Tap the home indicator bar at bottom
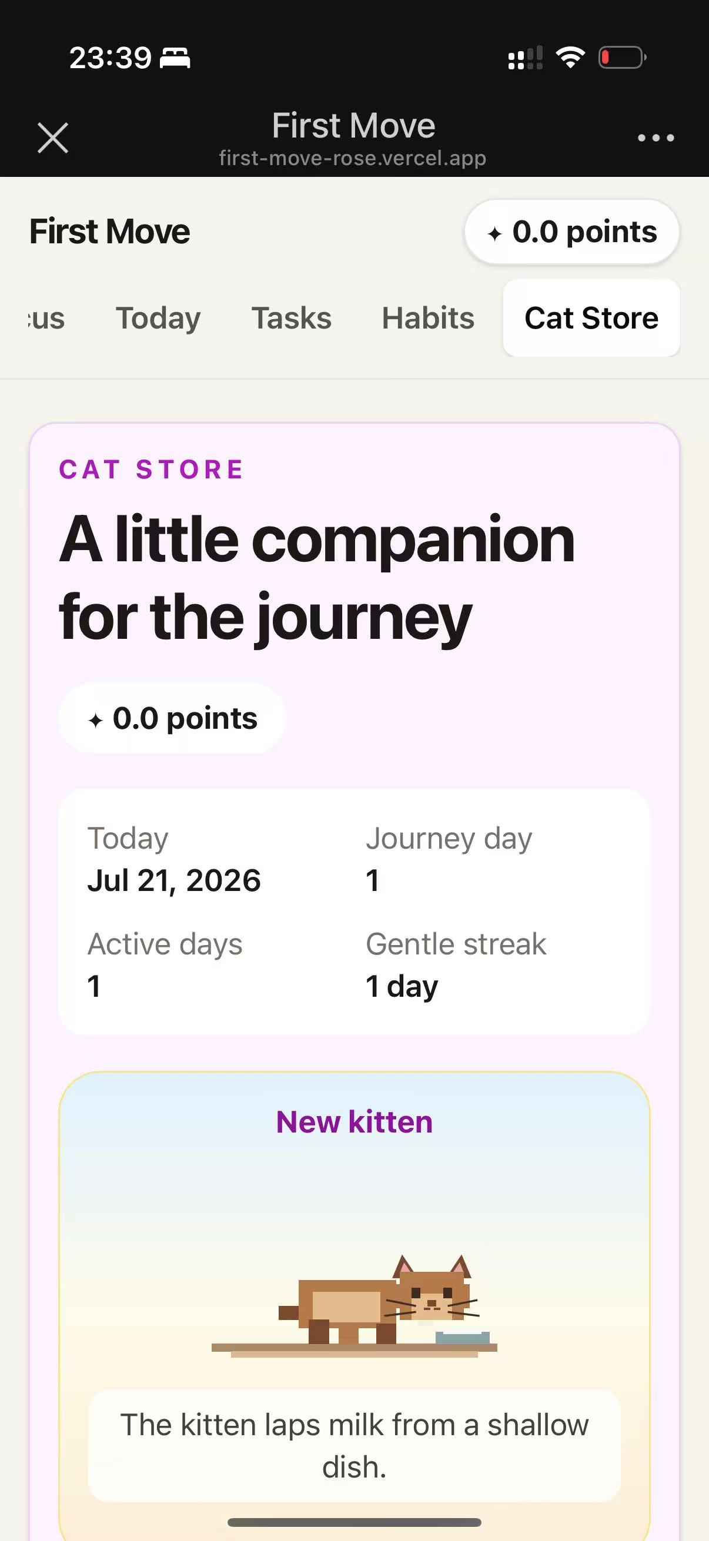This screenshot has width=709, height=1541. pyautogui.click(x=354, y=1522)
